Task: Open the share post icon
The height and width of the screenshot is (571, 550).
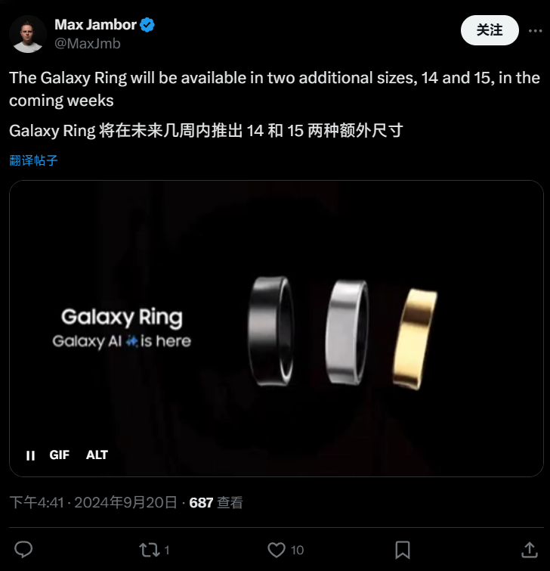Action: pyautogui.click(x=530, y=550)
